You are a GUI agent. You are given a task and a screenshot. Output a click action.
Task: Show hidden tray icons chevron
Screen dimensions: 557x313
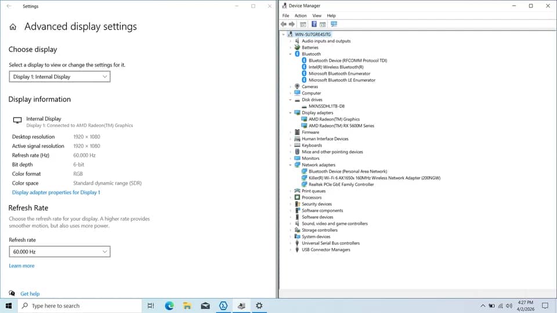[x=483, y=305]
